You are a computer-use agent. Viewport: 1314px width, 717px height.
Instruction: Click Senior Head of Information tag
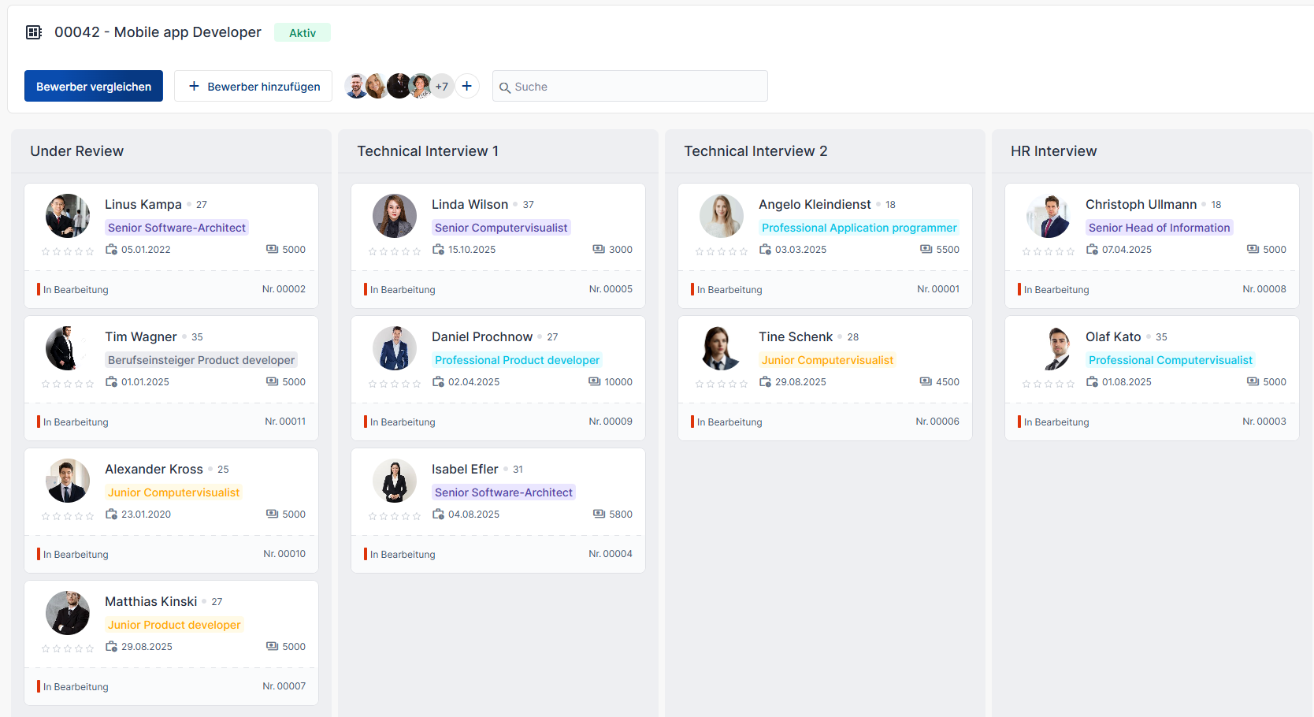(x=1159, y=228)
